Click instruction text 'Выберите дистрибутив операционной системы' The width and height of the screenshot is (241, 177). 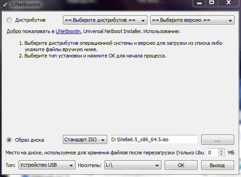[78, 43]
